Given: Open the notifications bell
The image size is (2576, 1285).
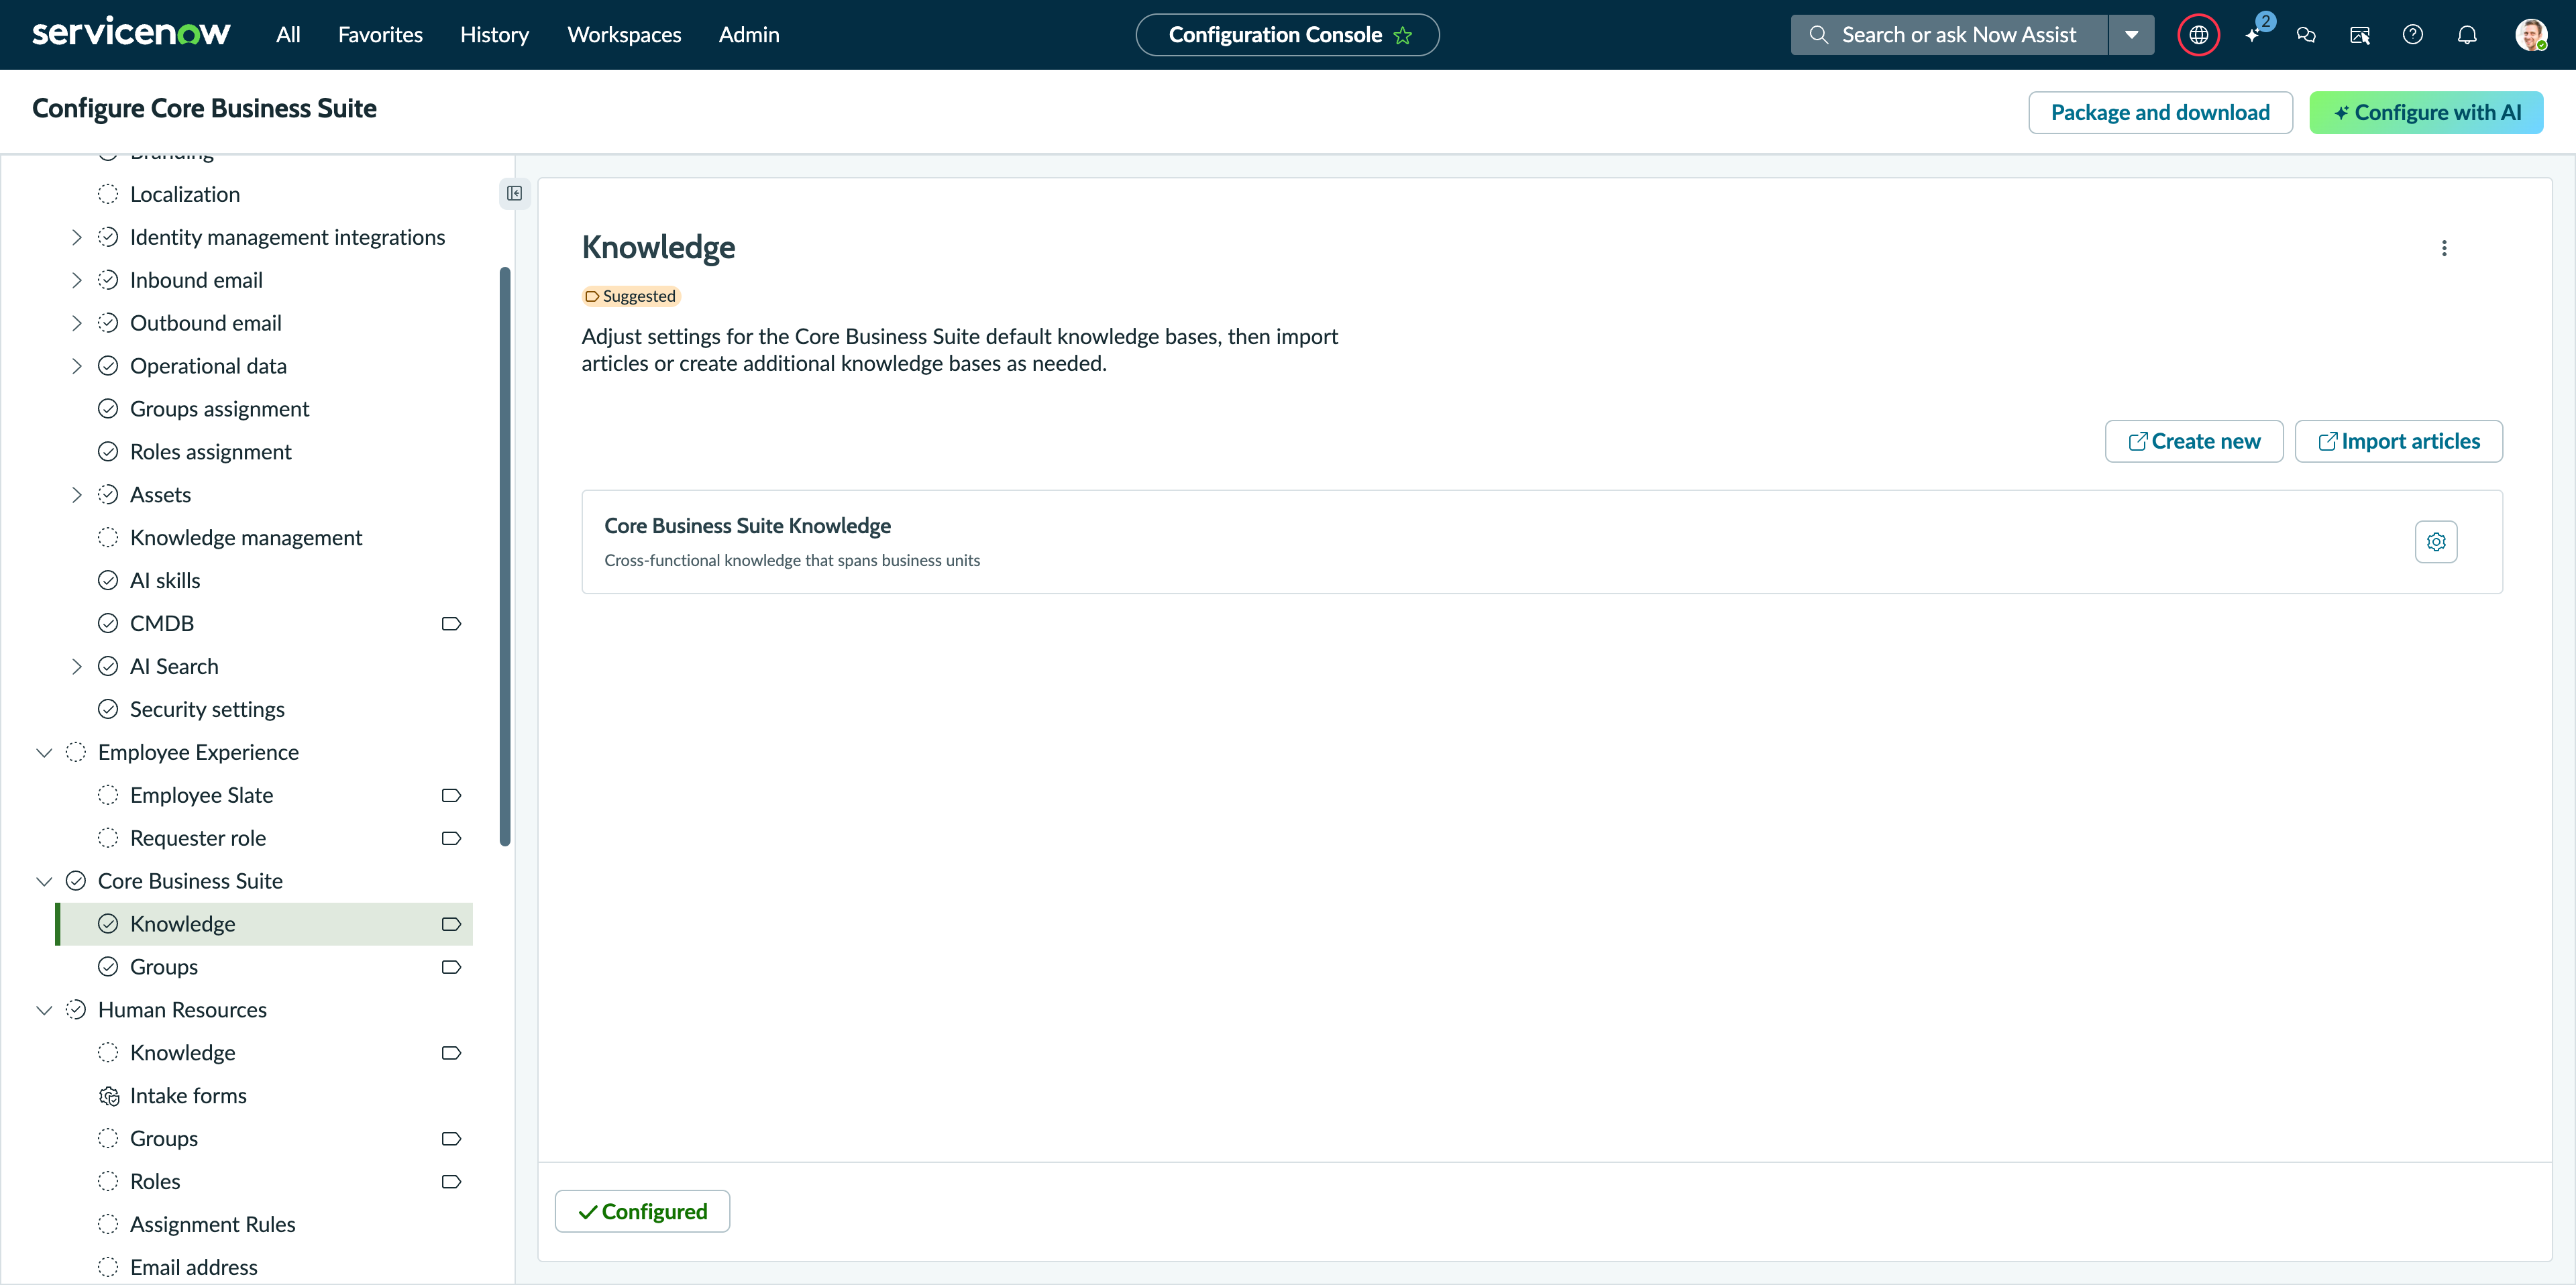Looking at the screenshot, I should (x=2467, y=35).
